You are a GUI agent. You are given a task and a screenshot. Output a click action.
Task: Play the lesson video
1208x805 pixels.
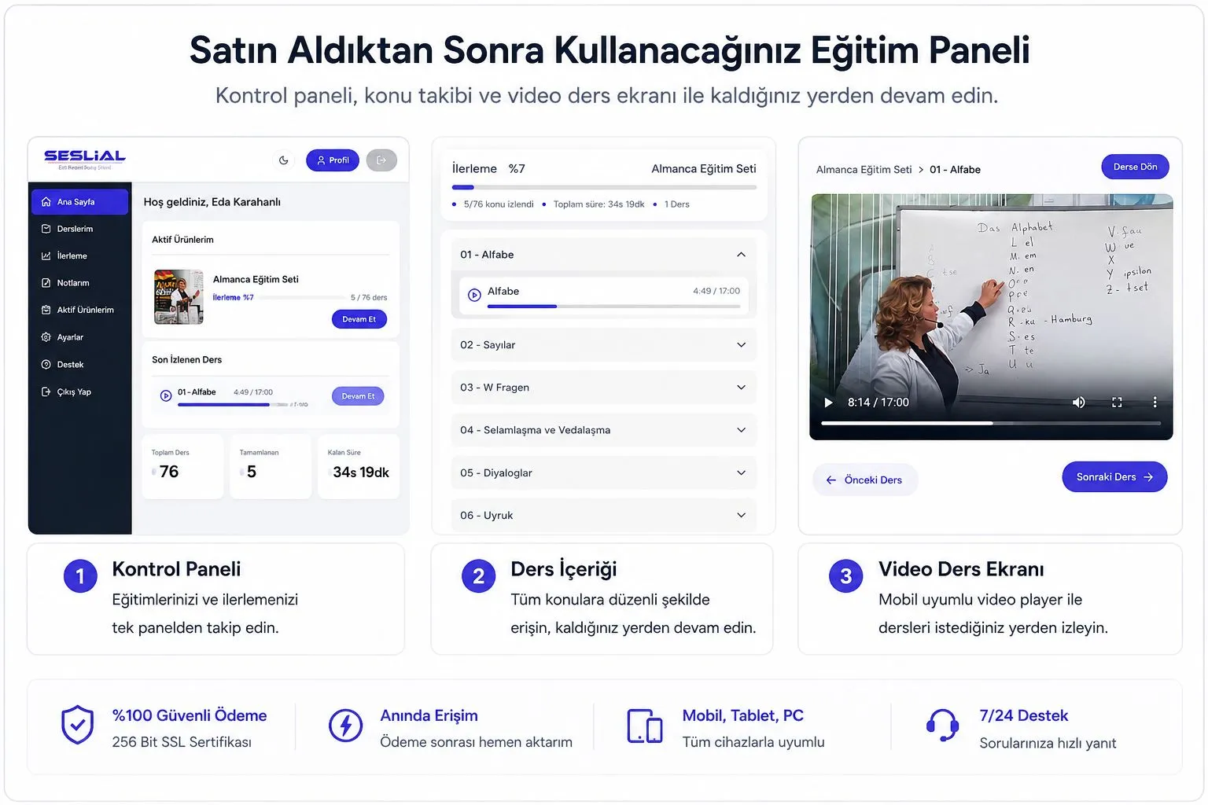pos(828,402)
